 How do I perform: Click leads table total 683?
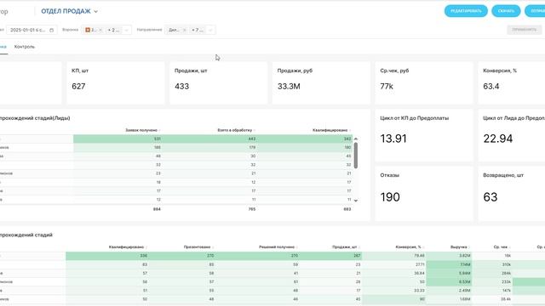[347, 209]
